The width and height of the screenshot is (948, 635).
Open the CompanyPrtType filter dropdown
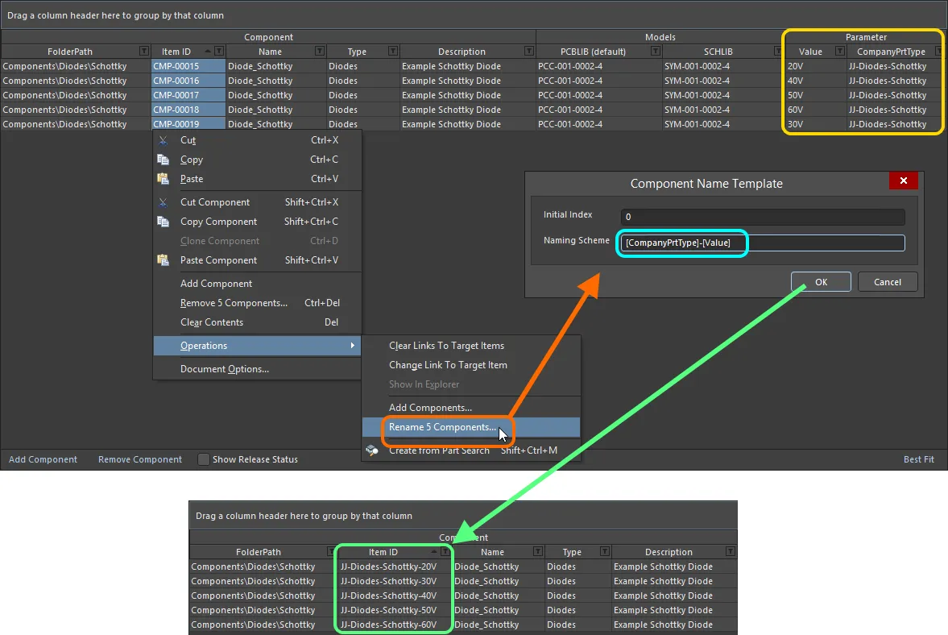(x=938, y=51)
